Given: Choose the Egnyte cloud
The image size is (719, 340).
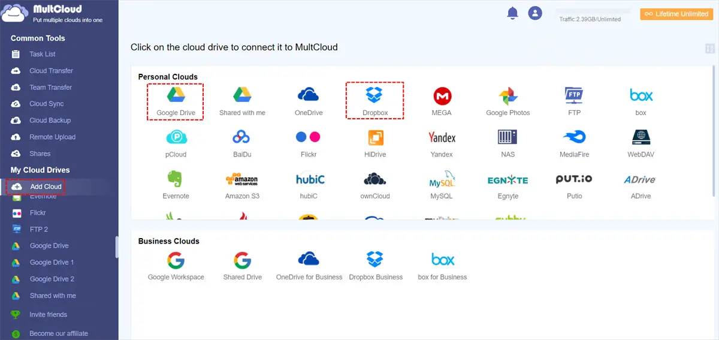Looking at the screenshot, I should pyautogui.click(x=507, y=185).
